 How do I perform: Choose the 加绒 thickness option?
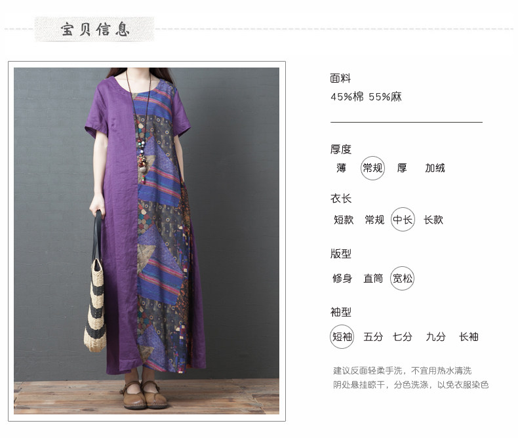(435, 168)
